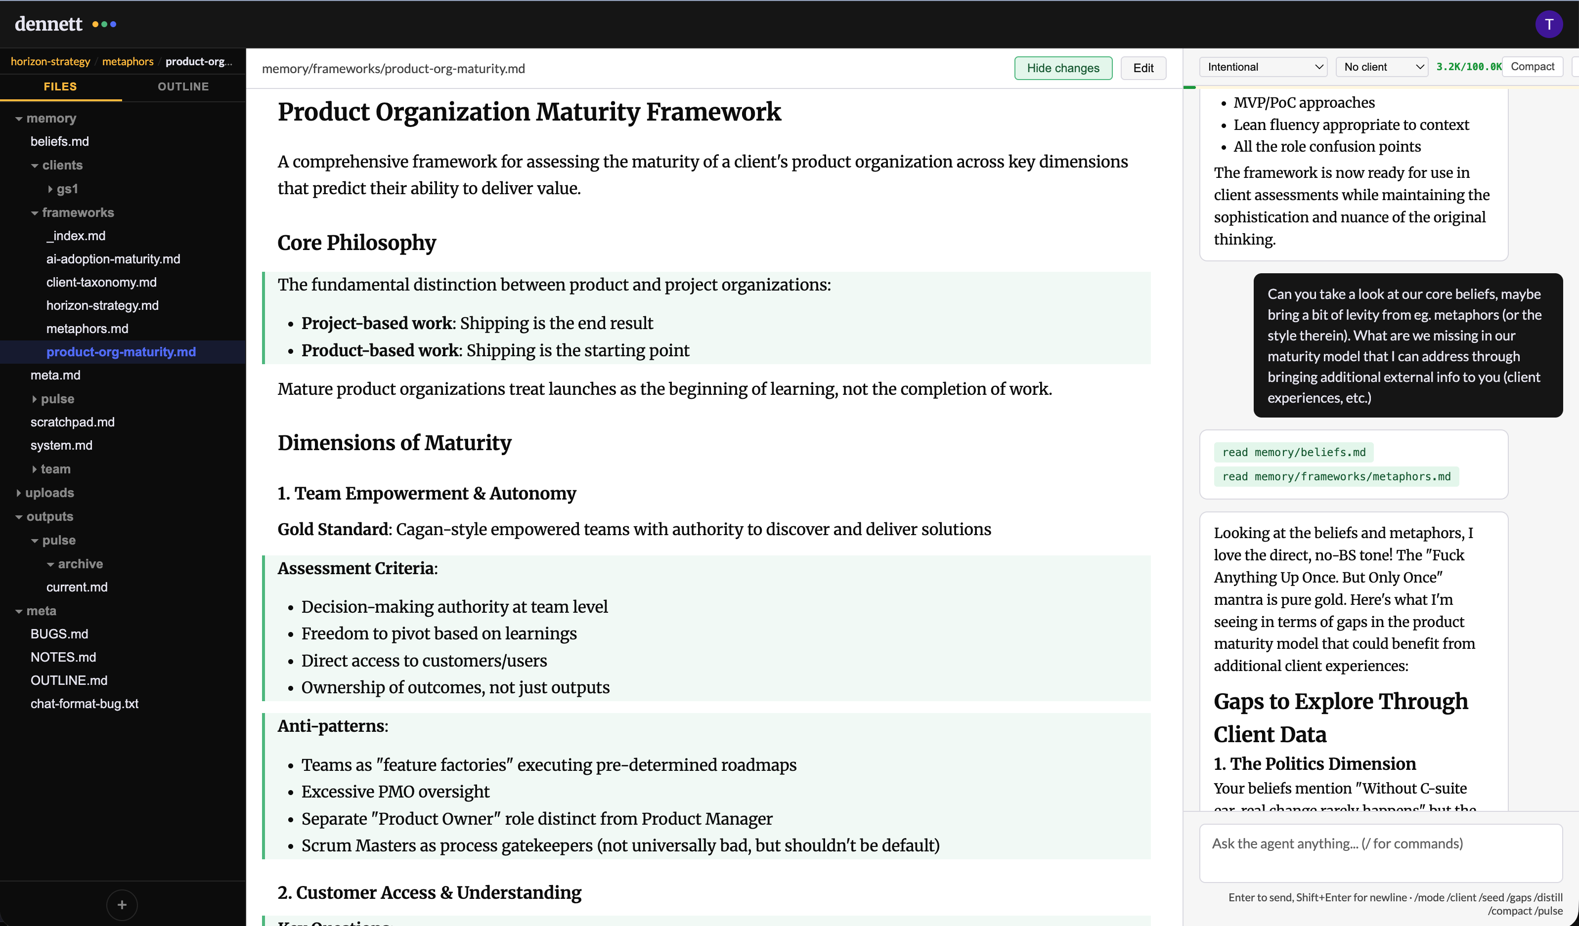Expand the team folder
The width and height of the screenshot is (1579, 926).
(x=35, y=469)
